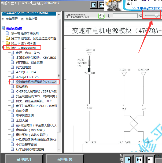Open C-EPS(无刷电机) /ESP9/ABS diagram

click(x=36, y=91)
